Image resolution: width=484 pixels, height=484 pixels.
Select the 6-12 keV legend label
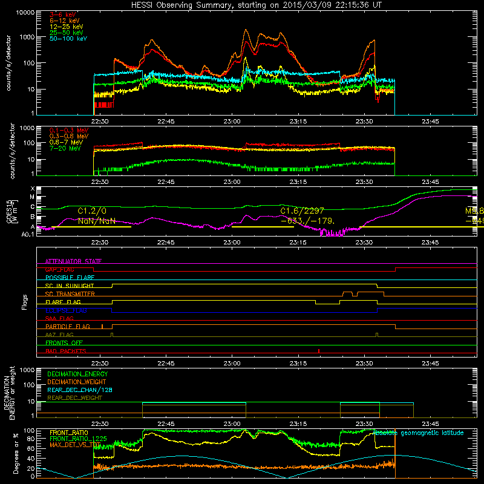(65, 21)
